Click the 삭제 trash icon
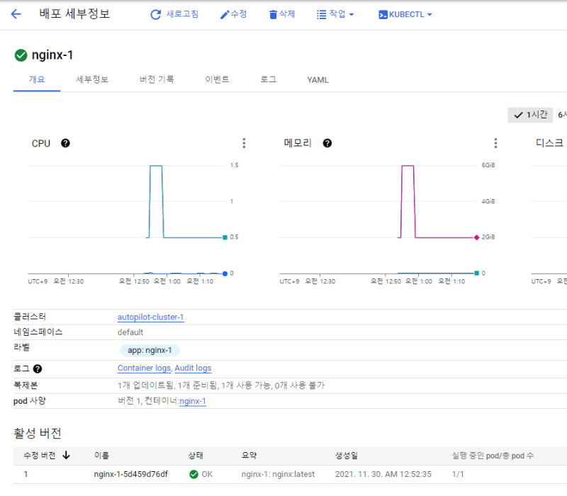Viewport: 567px width, 496px height. click(x=273, y=14)
